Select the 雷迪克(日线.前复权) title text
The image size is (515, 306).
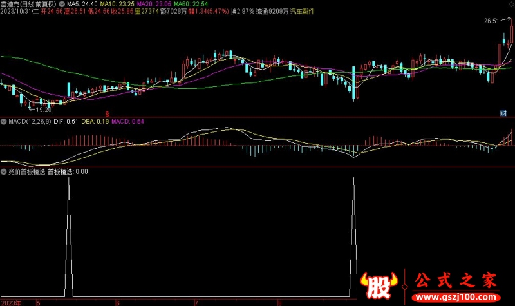coord(28,5)
